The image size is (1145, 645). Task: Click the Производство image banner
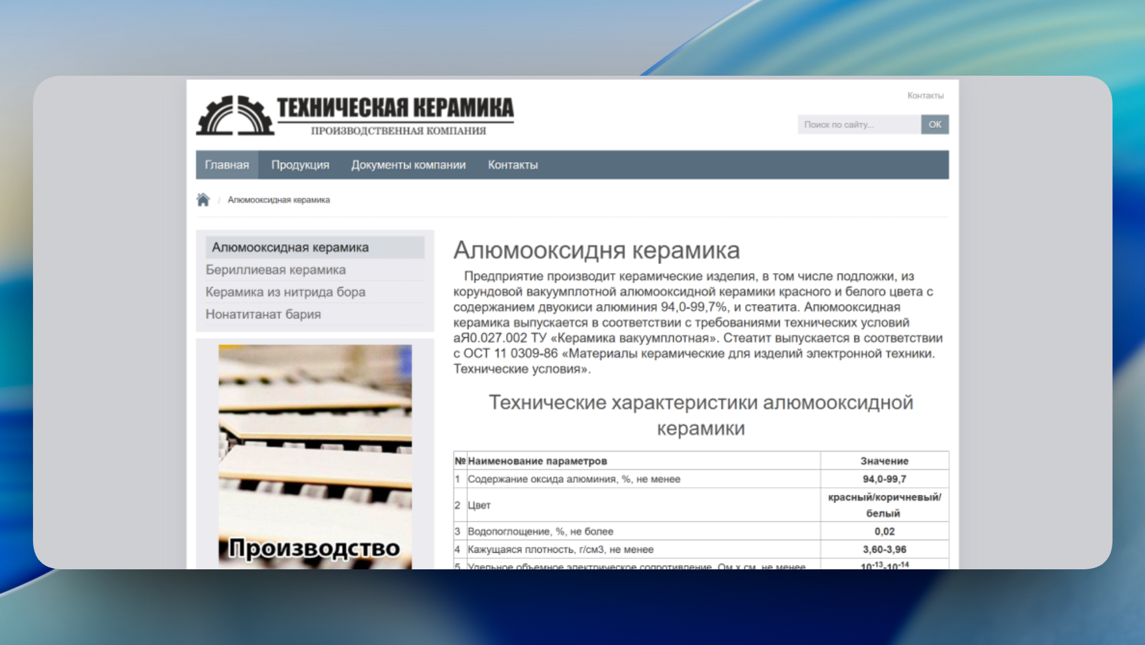pos(315,457)
